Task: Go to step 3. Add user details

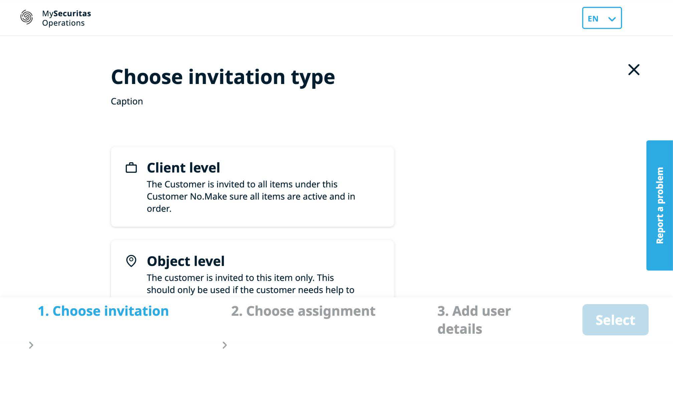Action: click(474, 320)
